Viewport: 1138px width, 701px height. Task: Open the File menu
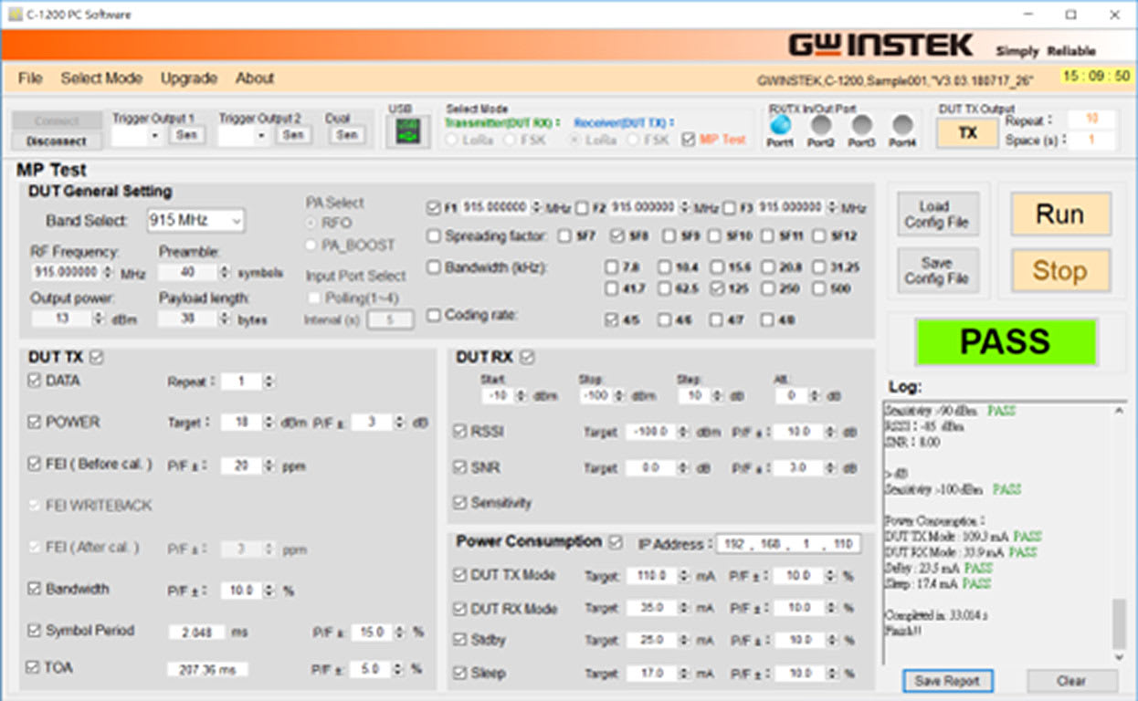(30, 78)
